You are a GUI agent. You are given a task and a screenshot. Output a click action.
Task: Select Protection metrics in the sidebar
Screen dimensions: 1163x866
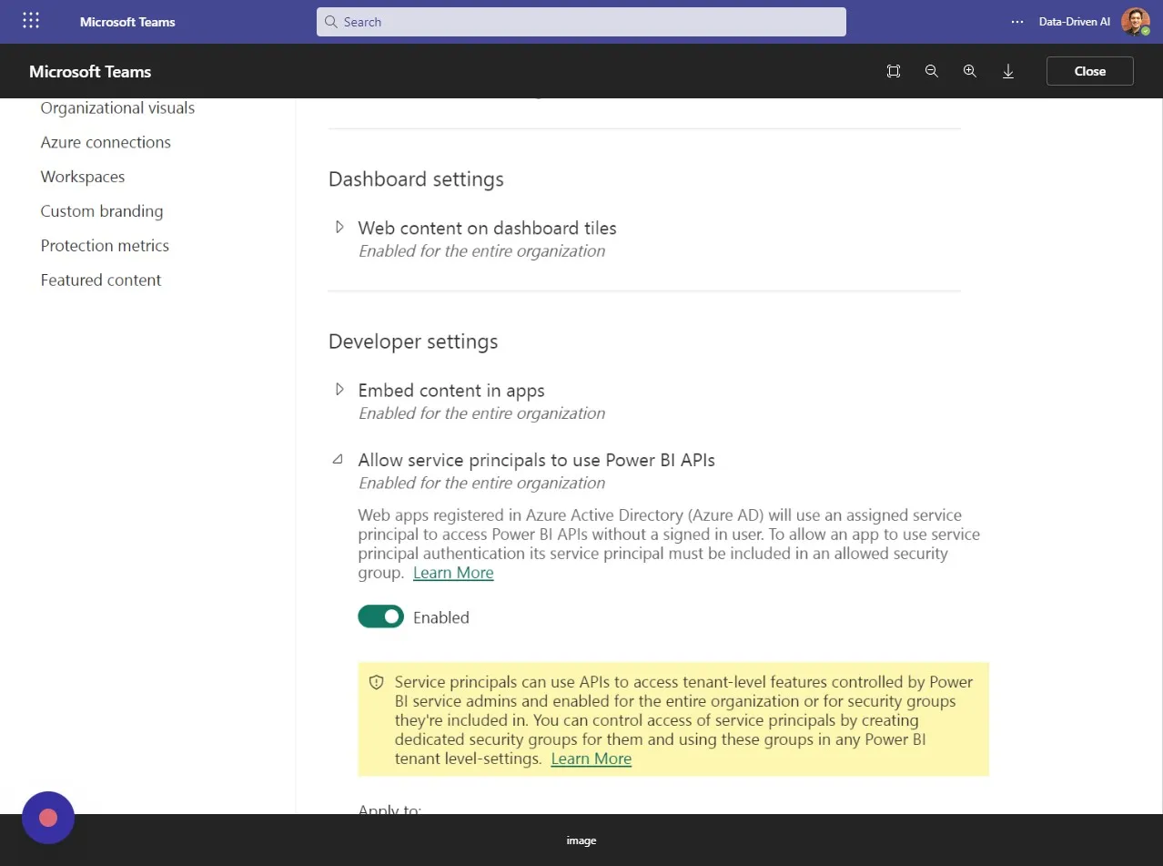click(105, 246)
